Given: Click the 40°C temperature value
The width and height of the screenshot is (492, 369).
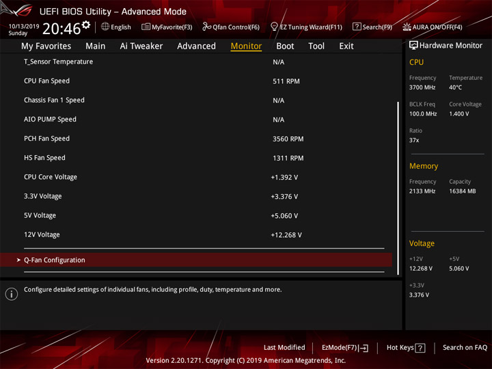Looking at the screenshot, I should [x=455, y=87].
